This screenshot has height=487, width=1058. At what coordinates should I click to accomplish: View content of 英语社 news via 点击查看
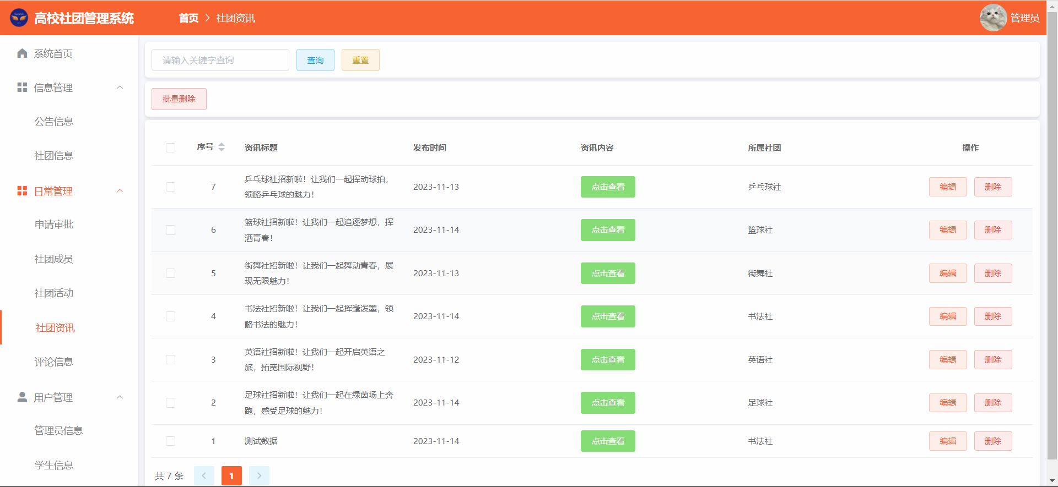coord(608,360)
